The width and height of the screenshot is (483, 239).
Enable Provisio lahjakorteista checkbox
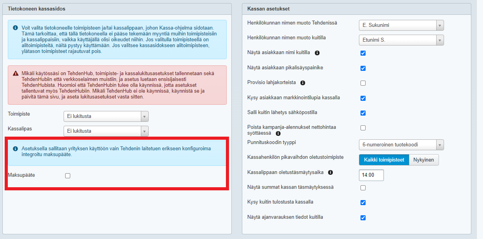363,83
